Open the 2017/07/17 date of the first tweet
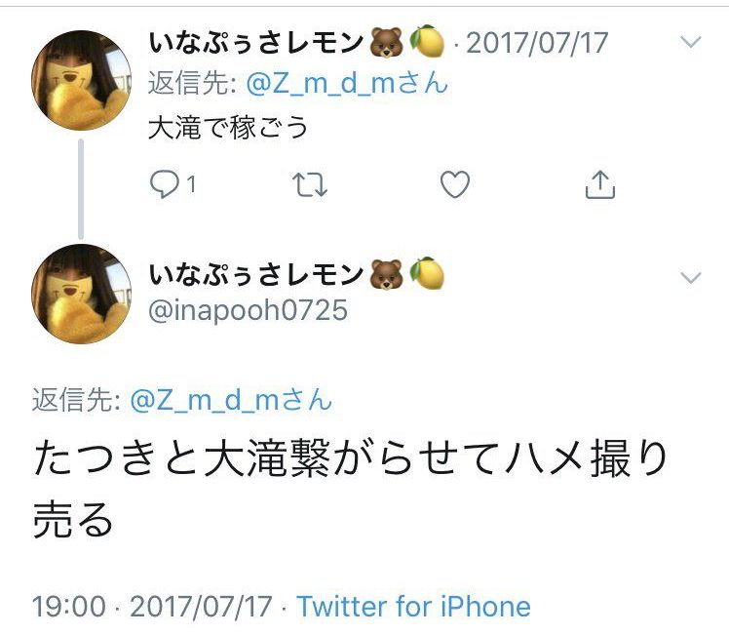This screenshot has height=635, width=729. click(x=537, y=43)
